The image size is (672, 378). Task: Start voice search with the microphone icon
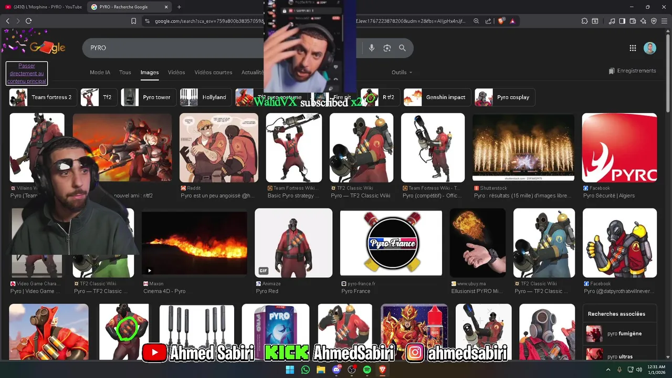point(372,48)
